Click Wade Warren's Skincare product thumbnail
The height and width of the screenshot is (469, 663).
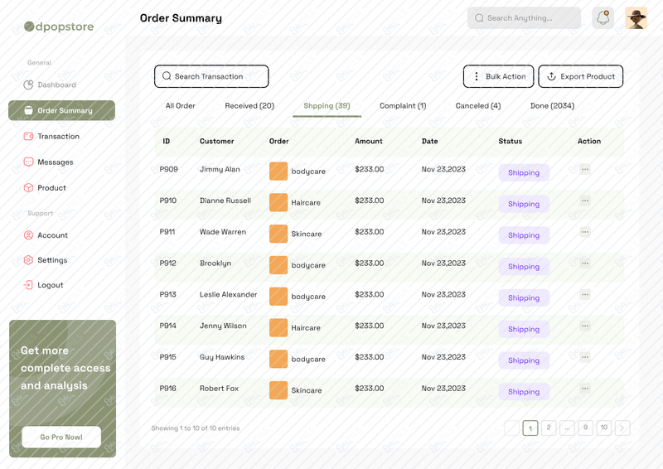pyautogui.click(x=278, y=234)
